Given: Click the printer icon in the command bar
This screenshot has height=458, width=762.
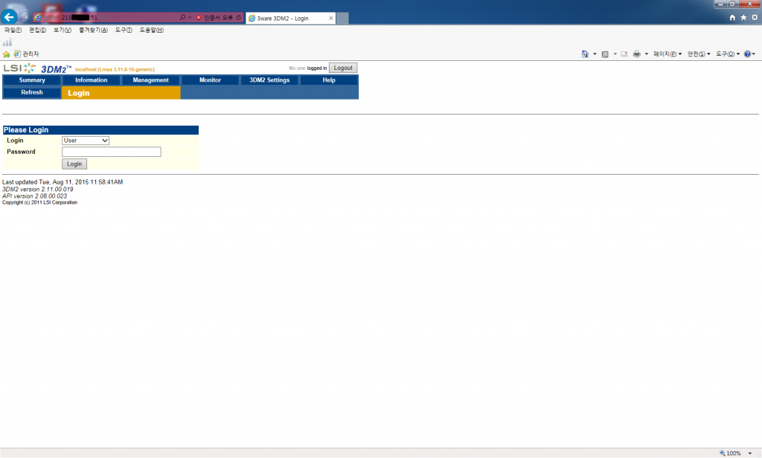Looking at the screenshot, I should pyautogui.click(x=636, y=54).
